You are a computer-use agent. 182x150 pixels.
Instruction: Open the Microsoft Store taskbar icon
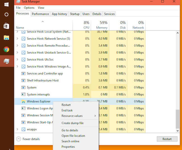[6, 26]
